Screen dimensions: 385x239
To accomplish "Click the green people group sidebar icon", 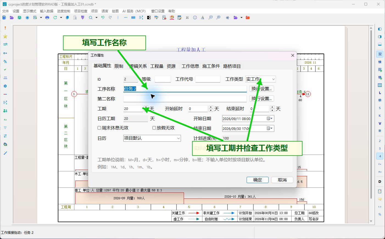I will tap(5, 111).
